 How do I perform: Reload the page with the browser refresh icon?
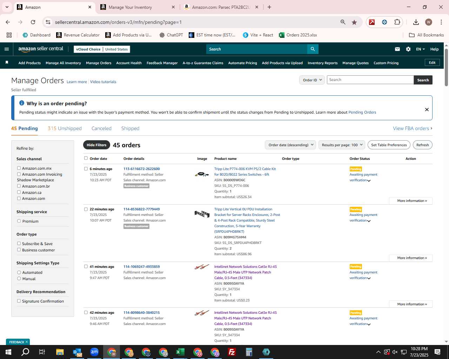click(33, 22)
